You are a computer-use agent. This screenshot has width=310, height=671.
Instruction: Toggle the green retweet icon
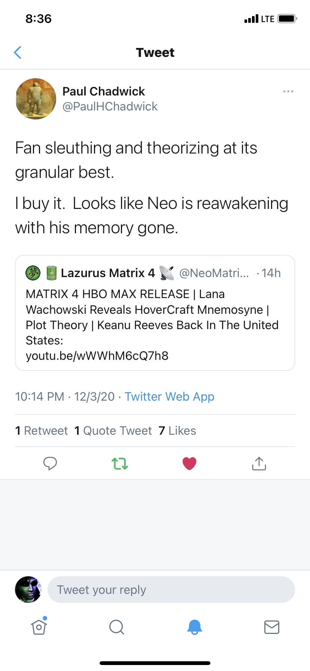(120, 464)
